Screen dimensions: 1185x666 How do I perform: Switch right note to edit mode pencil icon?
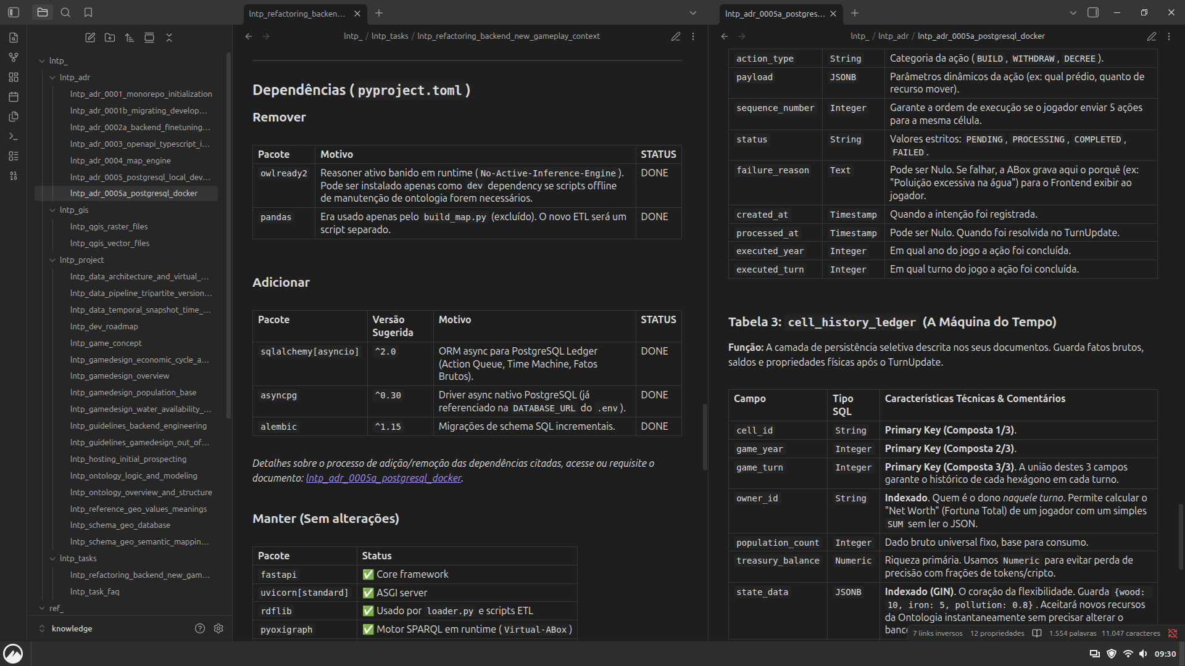point(1152,36)
